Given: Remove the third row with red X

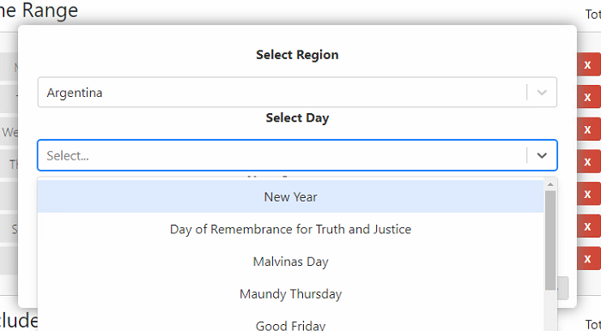Looking at the screenshot, I should [x=588, y=129].
